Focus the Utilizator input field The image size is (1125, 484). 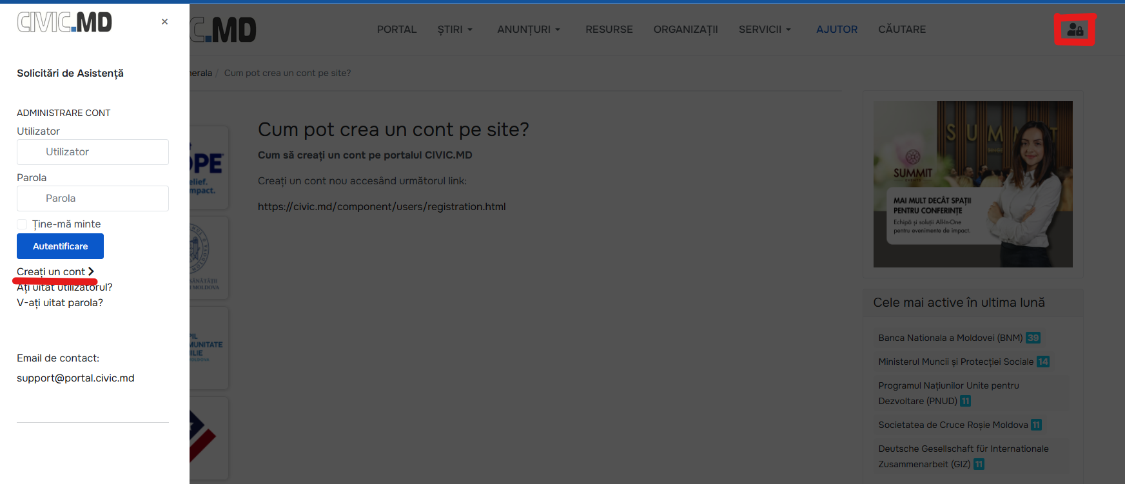(x=93, y=152)
